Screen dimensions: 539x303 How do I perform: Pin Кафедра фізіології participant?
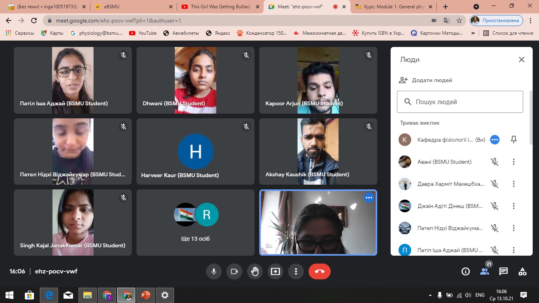coord(513,140)
